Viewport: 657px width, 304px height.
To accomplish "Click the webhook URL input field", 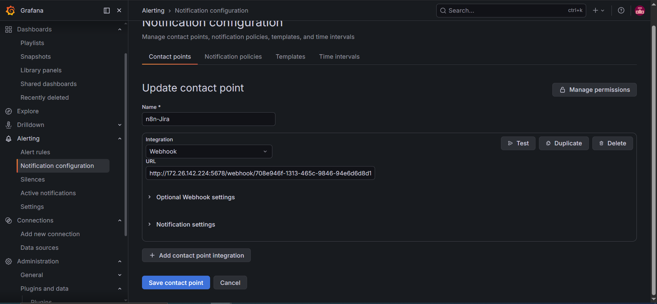I will (x=260, y=173).
